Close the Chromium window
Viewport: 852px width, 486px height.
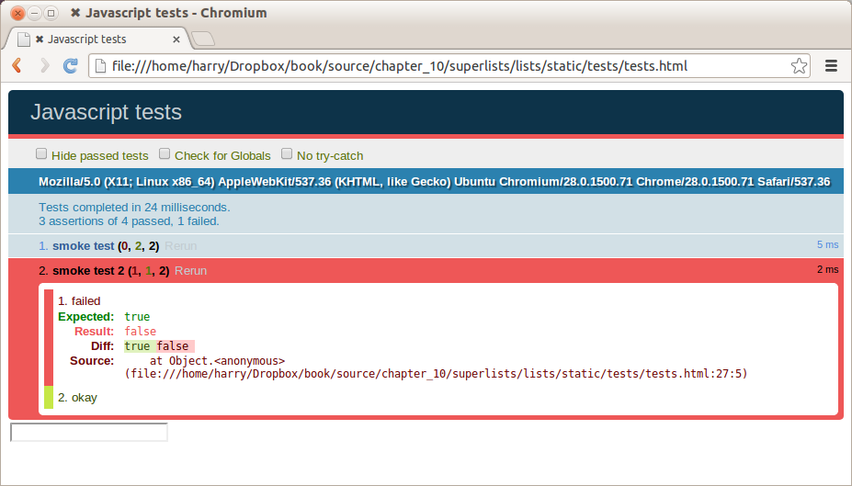[17, 13]
